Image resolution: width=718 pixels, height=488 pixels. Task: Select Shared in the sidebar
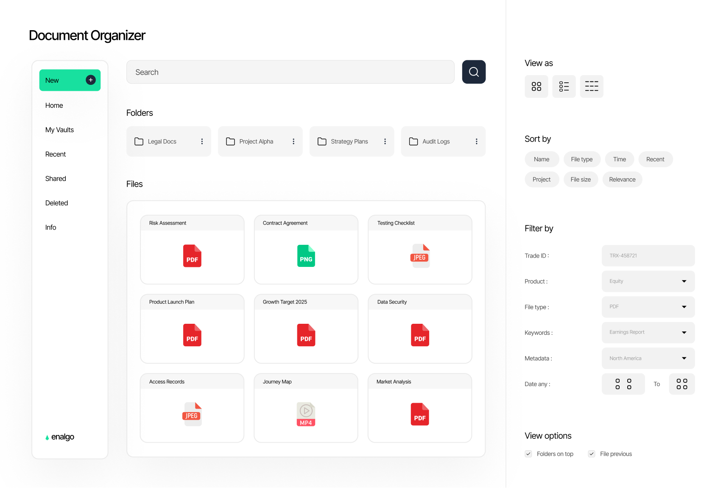point(56,178)
